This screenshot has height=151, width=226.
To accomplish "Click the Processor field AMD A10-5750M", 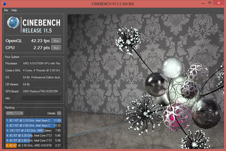I will coord(41,63).
